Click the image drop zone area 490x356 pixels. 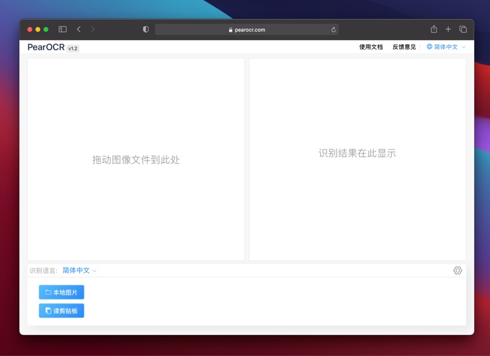[135, 159]
